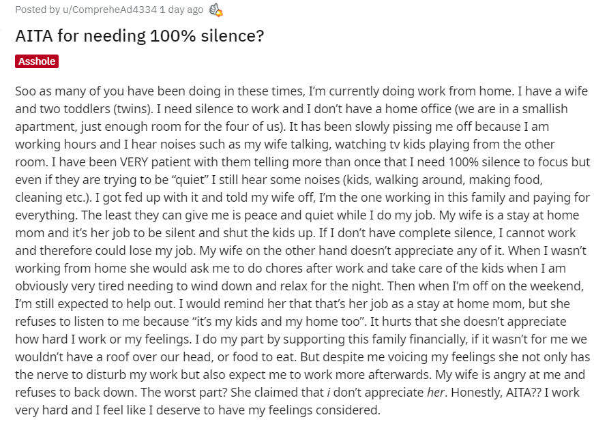The image size is (594, 426).
Task: Click the '1 day ago' timestamp
Action: click(181, 10)
